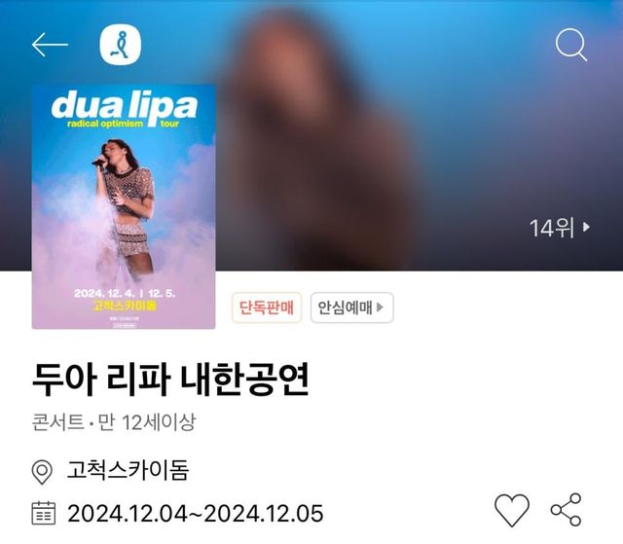Click the dua lipa heading on poster
623x544 pixels.
[125, 106]
